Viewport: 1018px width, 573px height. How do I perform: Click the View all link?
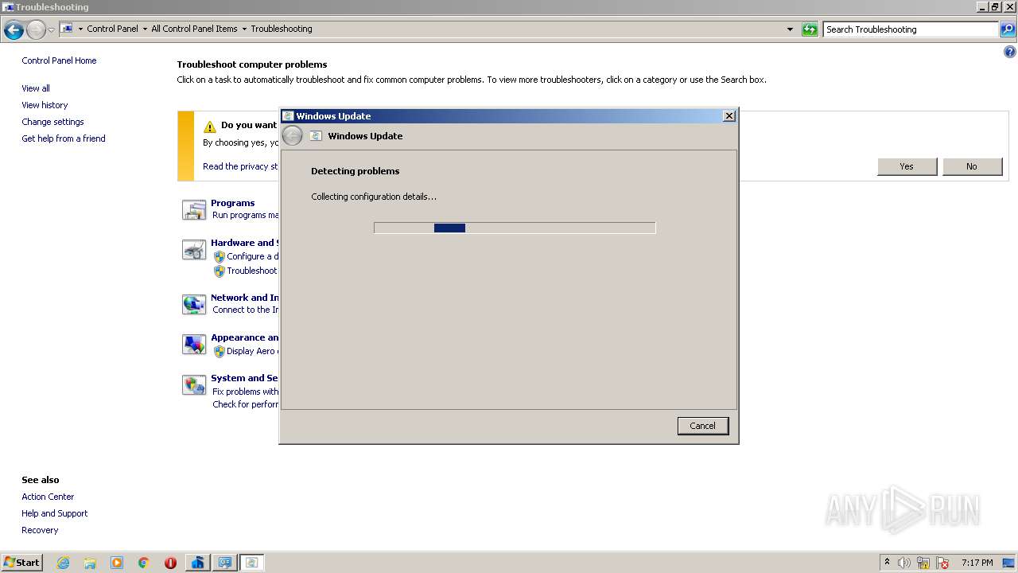(36, 88)
